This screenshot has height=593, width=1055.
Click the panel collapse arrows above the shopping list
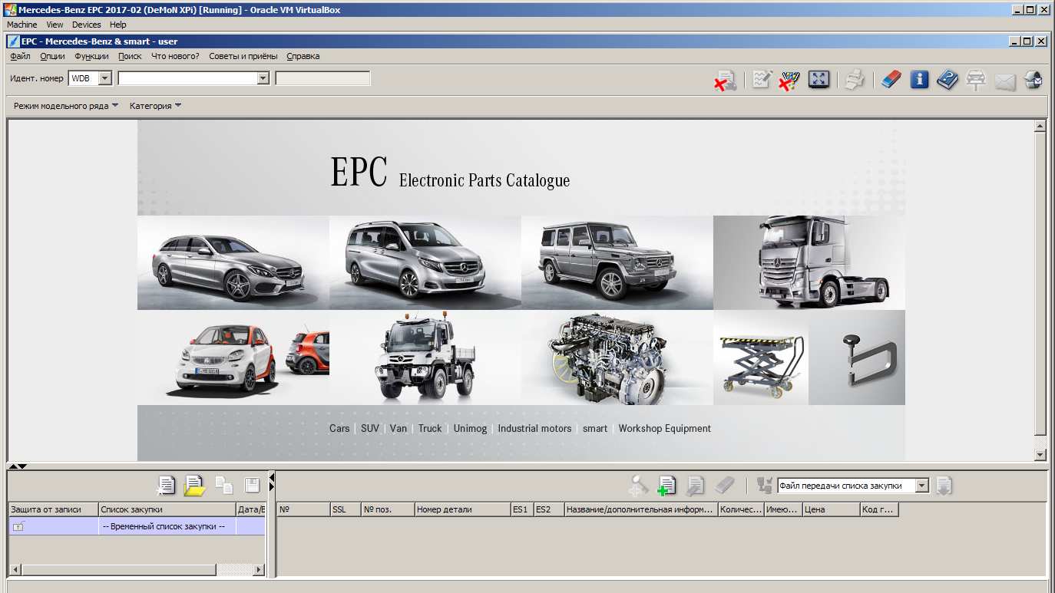point(18,466)
